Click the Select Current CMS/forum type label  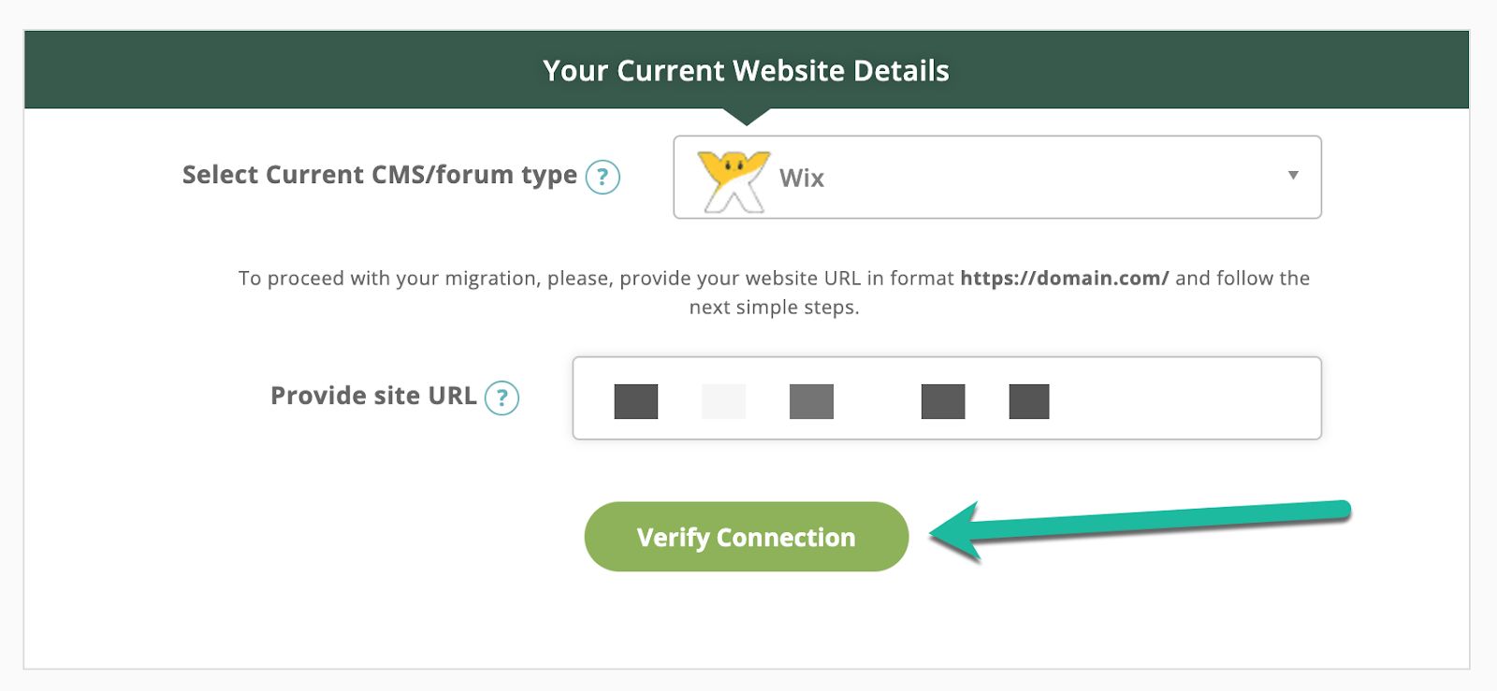(378, 175)
